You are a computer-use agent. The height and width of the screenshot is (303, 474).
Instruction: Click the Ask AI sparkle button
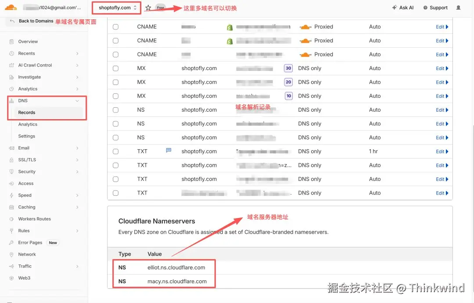click(x=402, y=7)
